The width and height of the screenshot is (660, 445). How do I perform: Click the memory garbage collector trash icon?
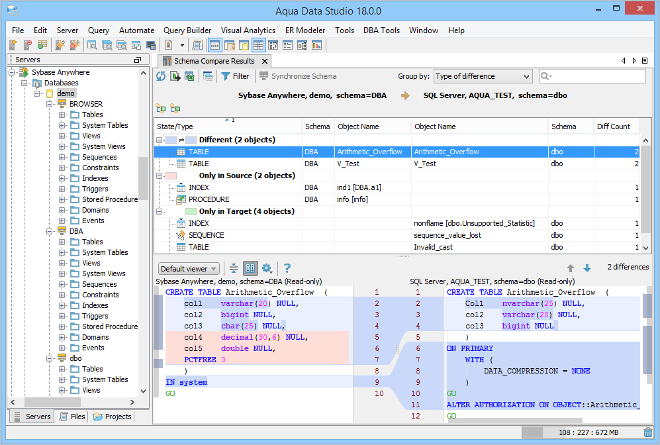648,432
